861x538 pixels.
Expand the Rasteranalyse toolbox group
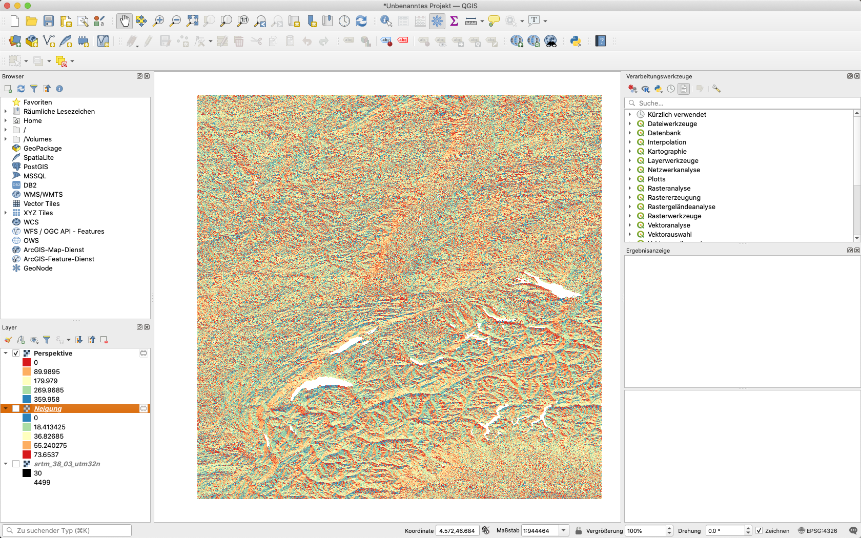point(630,188)
